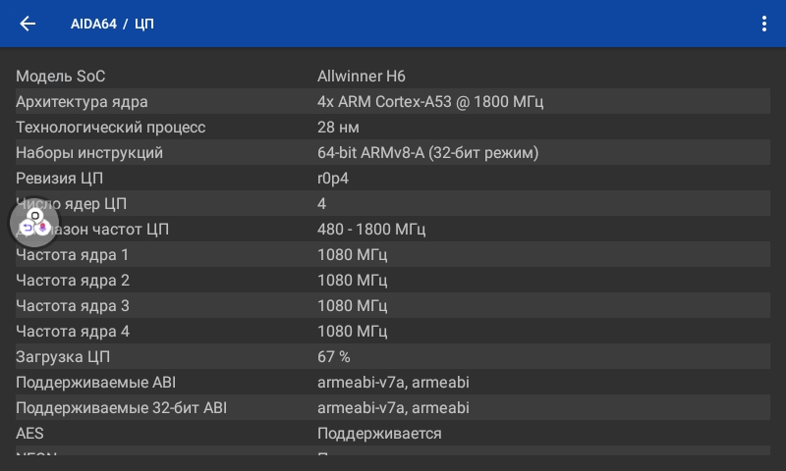The image size is (786, 471).
Task: Tap the back arrow icon
Action: (28, 24)
